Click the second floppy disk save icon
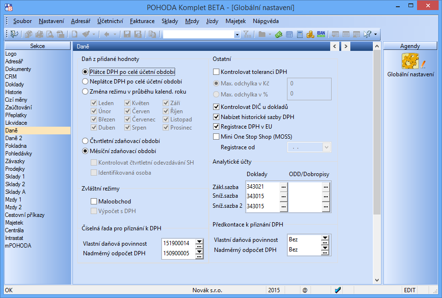 coord(138,35)
